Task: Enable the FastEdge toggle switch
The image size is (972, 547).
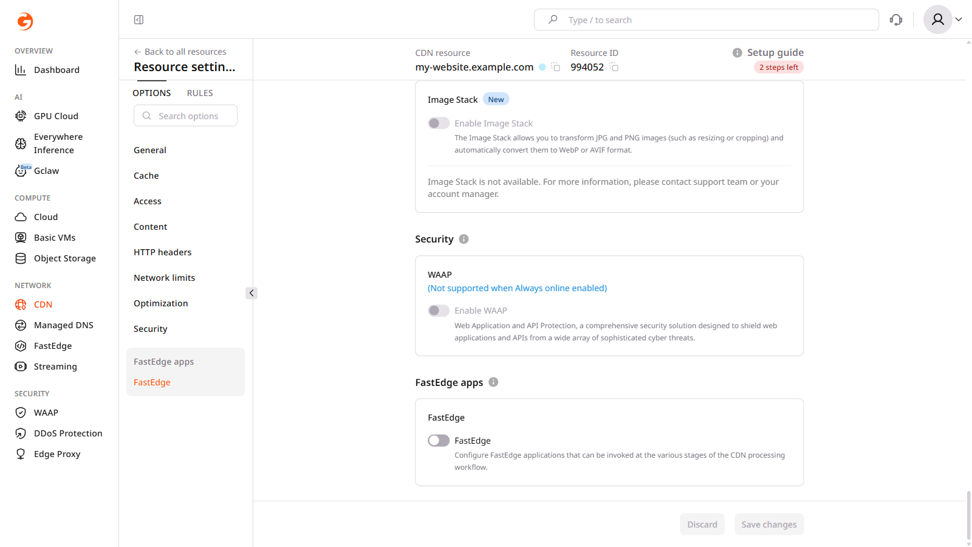Action: (439, 441)
